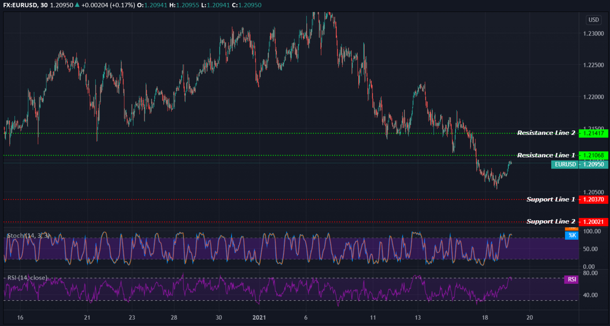Select the Resistance Line 1 label
610x326 pixels.
[546, 155]
